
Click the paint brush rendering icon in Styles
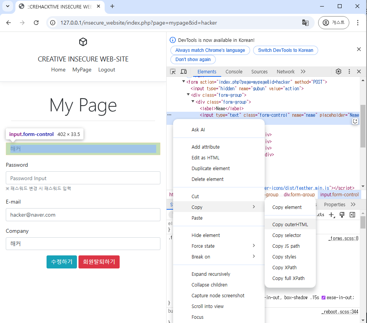342,215
